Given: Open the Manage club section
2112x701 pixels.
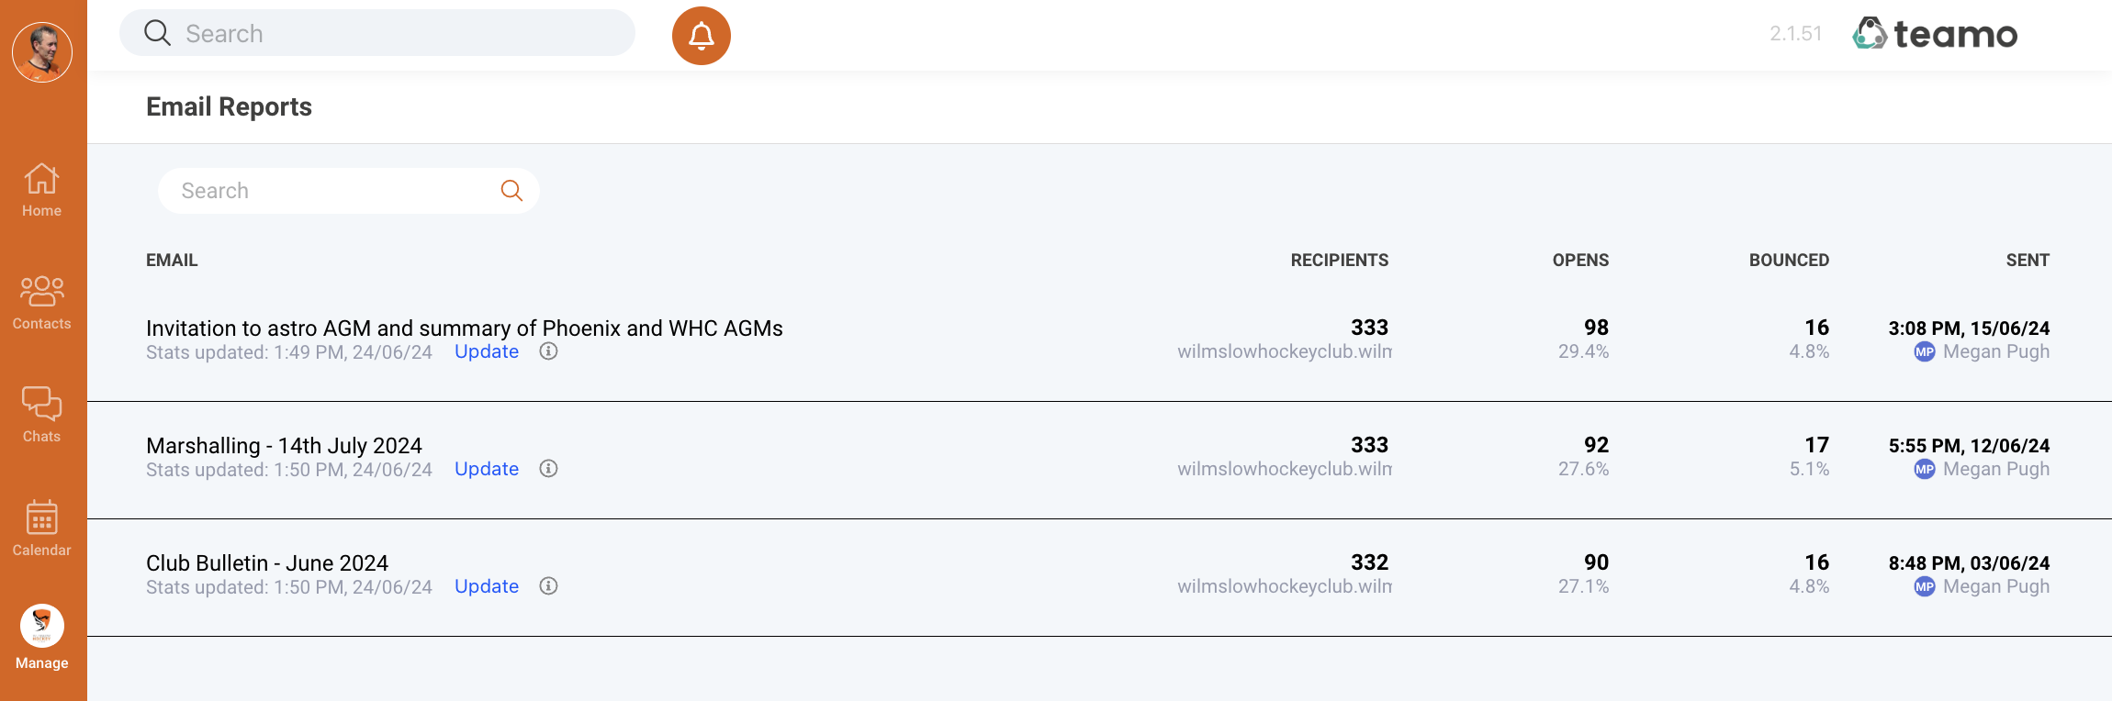Looking at the screenshot, I should coord(41,638).
